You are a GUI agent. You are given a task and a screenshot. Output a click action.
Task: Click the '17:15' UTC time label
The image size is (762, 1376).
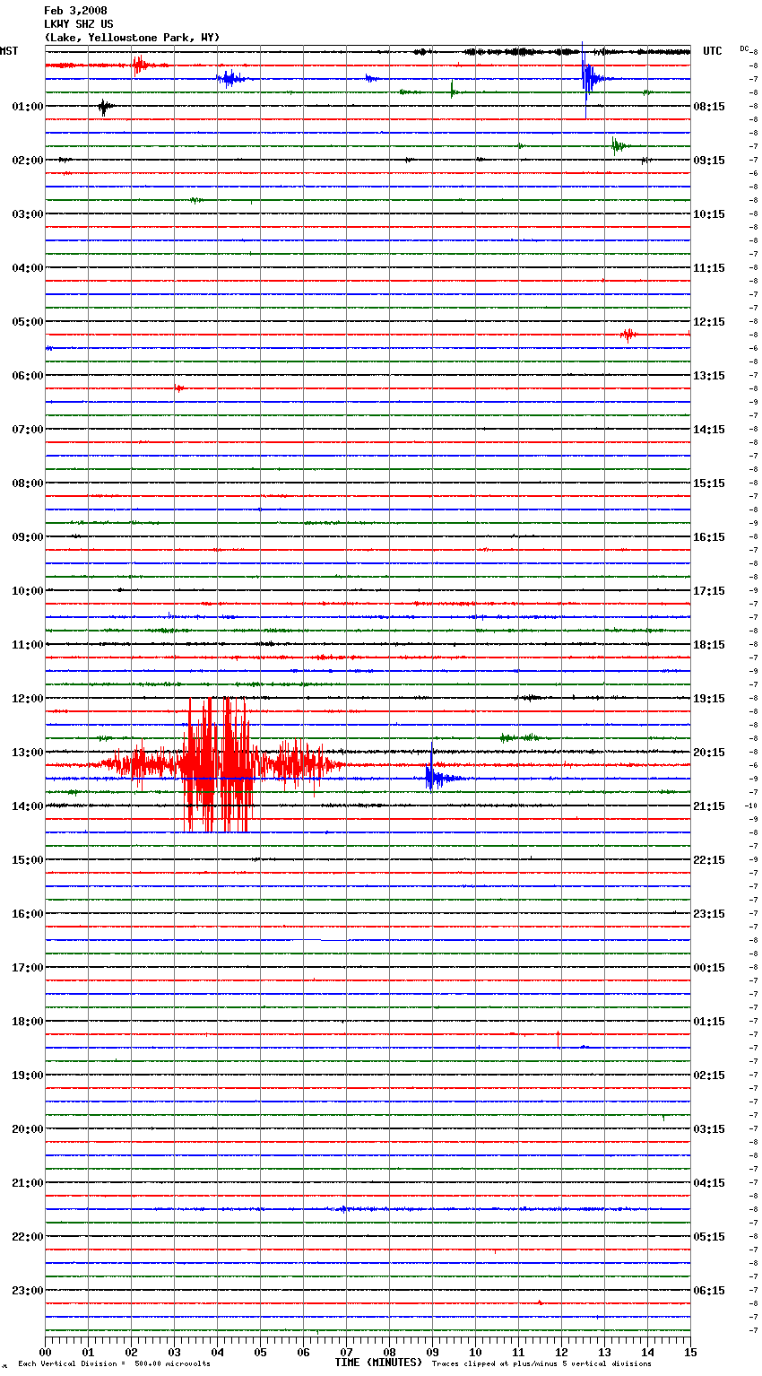709,591
